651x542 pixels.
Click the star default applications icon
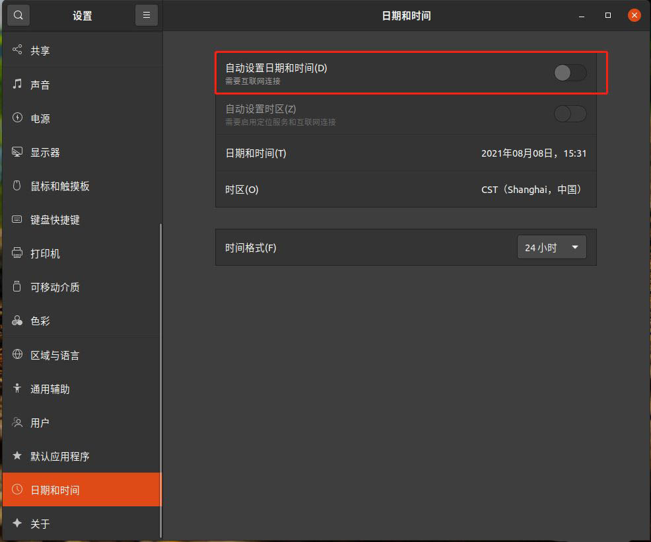(x=17, y=456)
